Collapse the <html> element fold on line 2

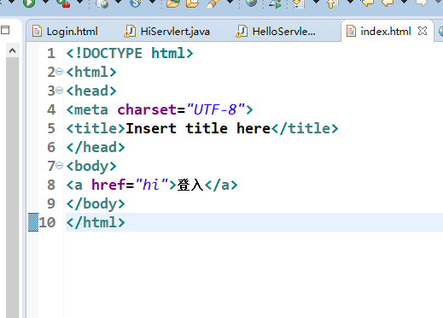(59, 71)
